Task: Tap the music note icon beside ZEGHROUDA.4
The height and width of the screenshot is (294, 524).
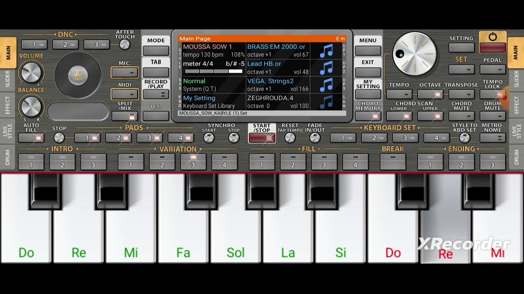Action: point(326,102)
